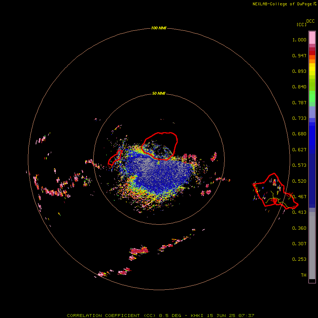Image resolution: width=318 pixels, height=318 pixels.
Task: Click the 0.787 legend value
Action: [299, 102]
